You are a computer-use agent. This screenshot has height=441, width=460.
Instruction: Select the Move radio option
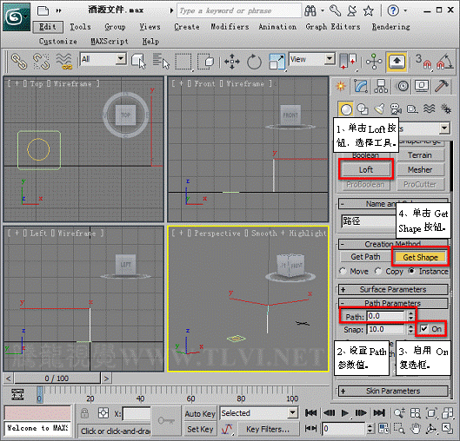tap(343, 271)
